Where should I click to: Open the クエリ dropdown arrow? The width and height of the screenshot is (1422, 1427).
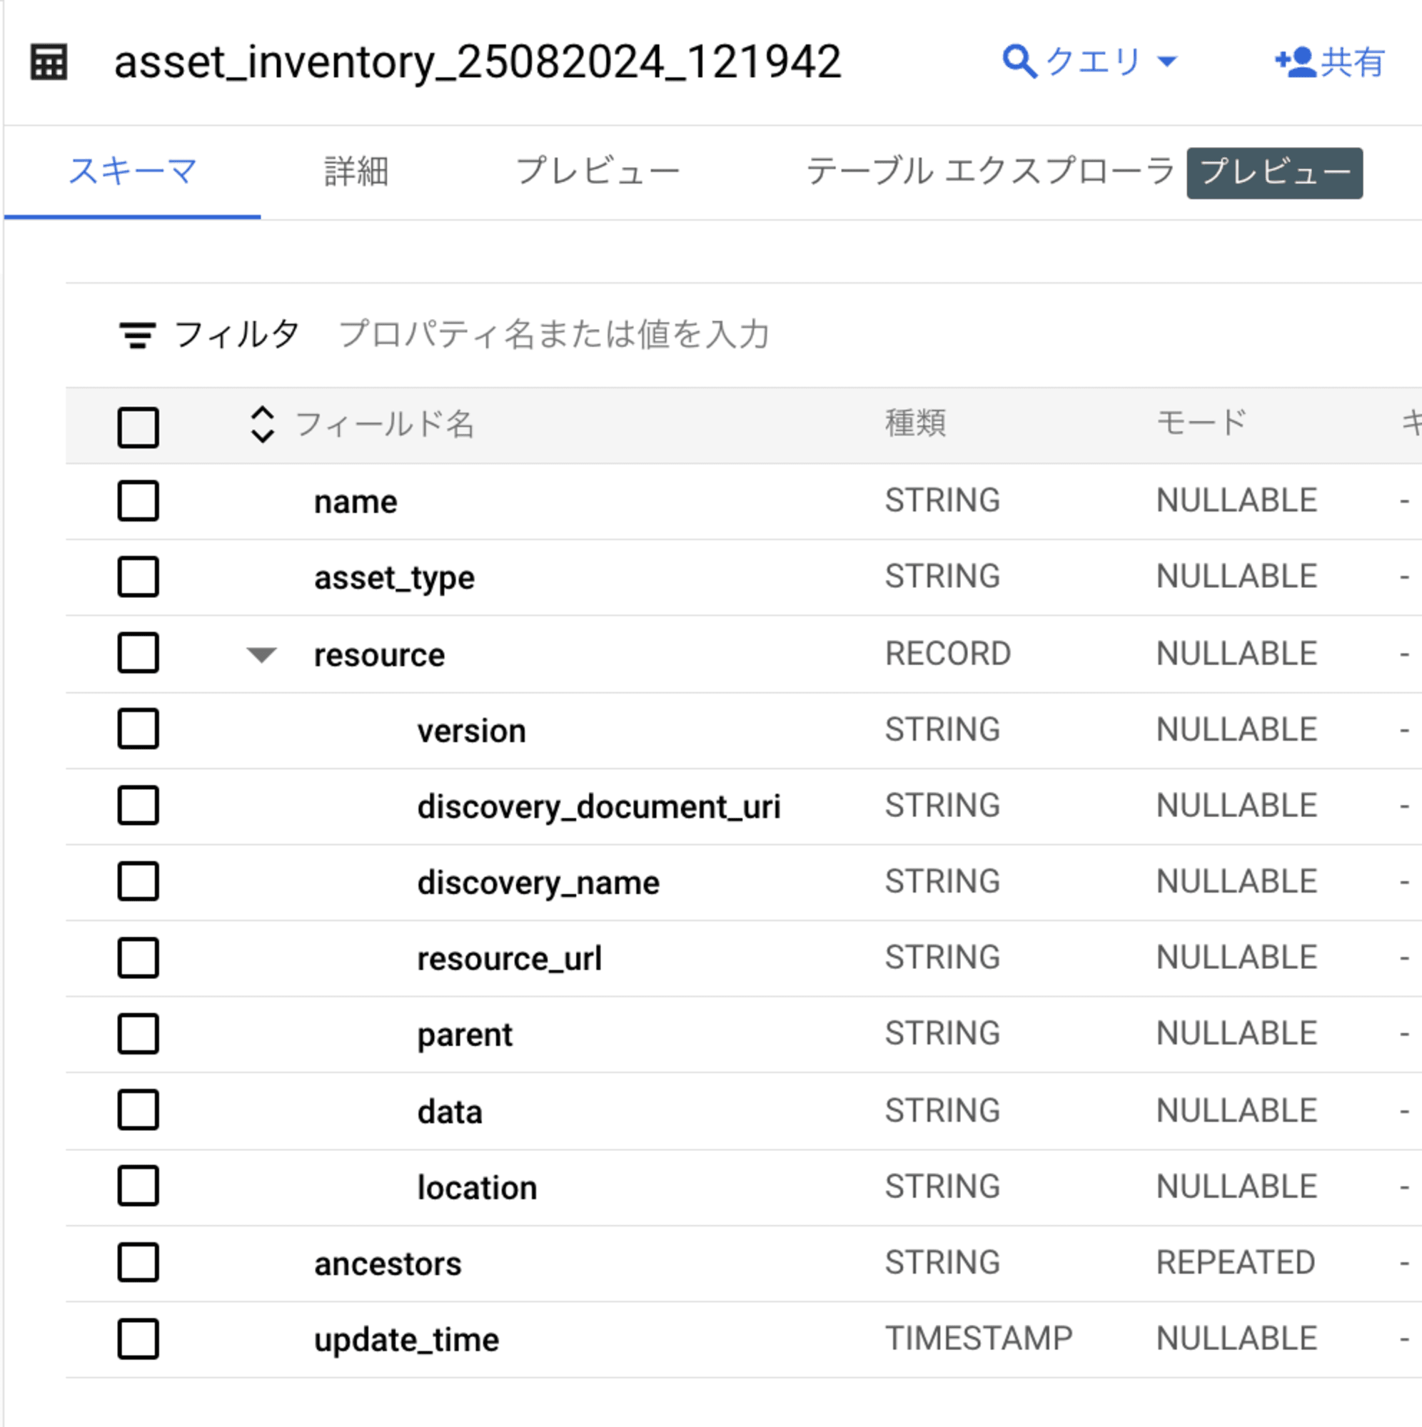1167,62
